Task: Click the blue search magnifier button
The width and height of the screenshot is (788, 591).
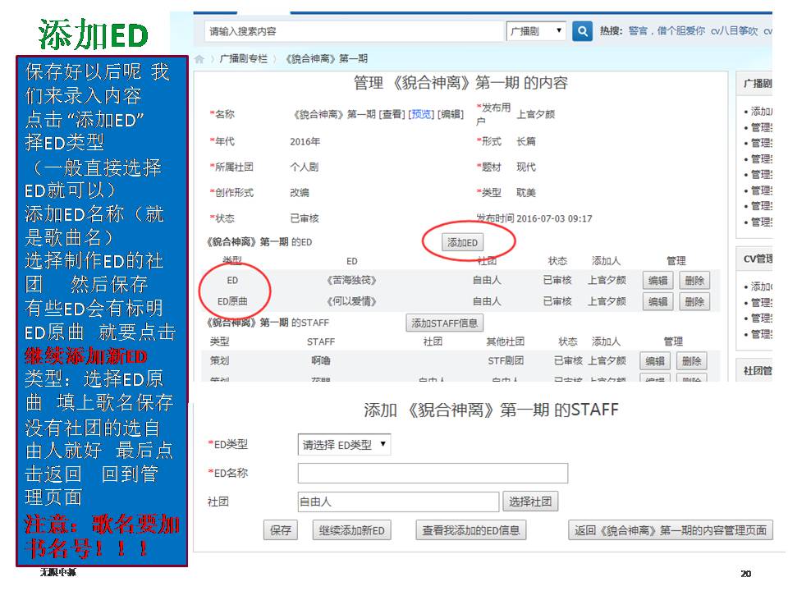Action: 582,31
